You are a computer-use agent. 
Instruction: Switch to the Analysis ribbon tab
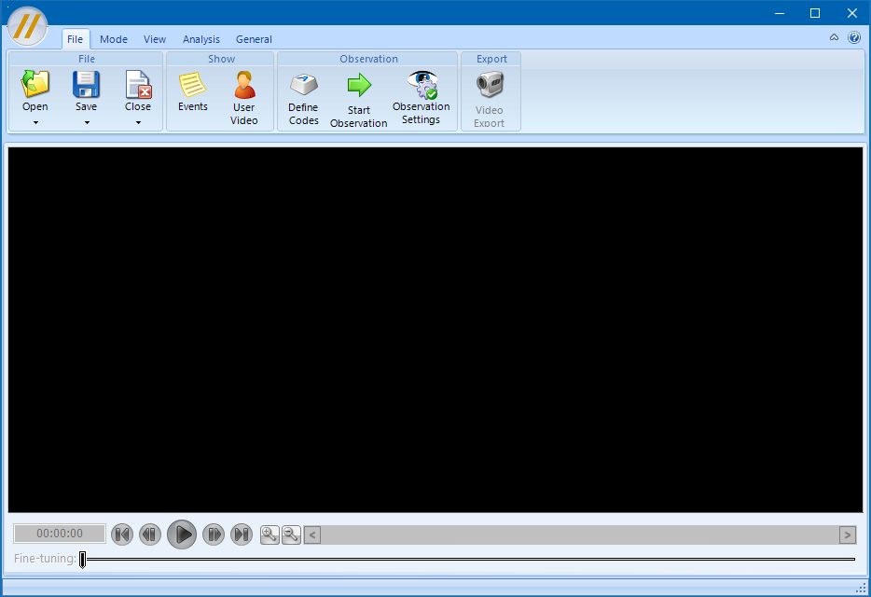point(201,39)
